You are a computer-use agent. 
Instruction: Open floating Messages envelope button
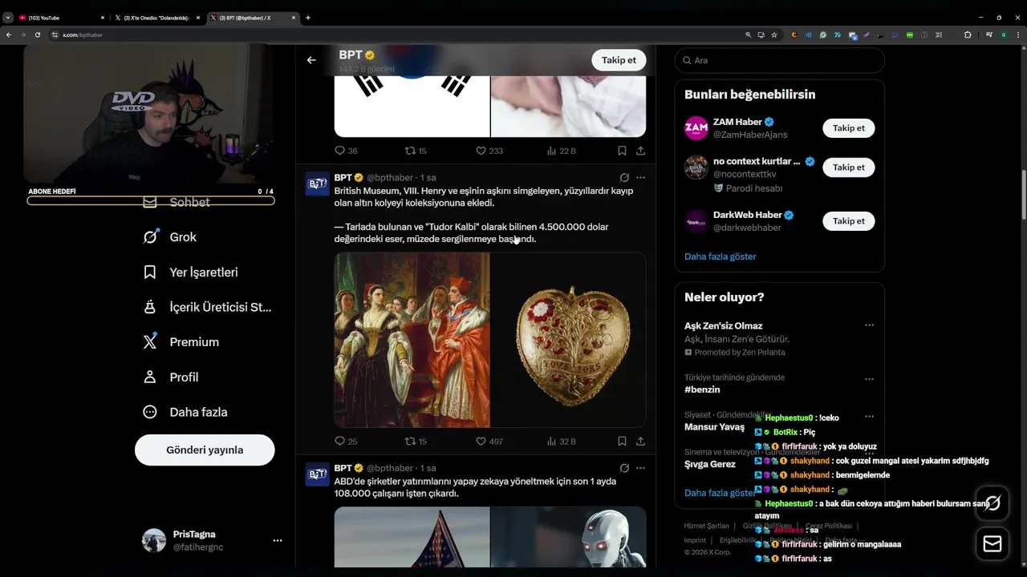[992, 544]
